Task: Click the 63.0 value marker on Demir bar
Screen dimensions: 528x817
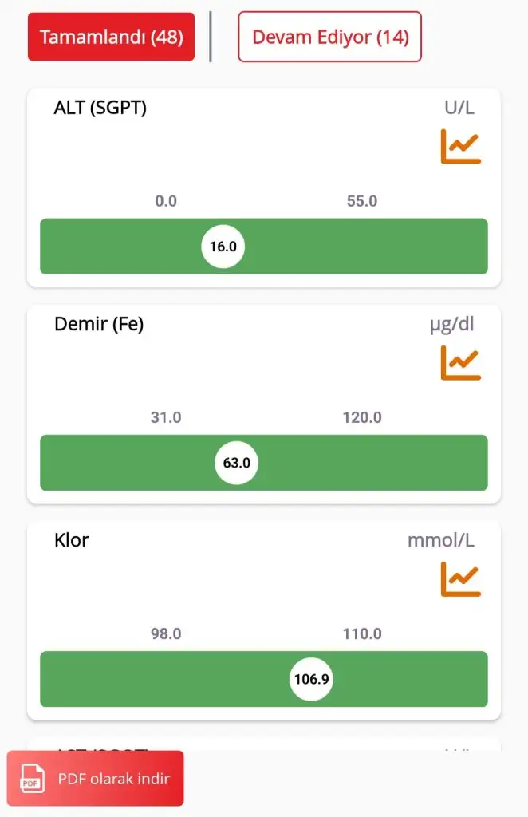Action: pyautogui.click(x=237, y=463)
